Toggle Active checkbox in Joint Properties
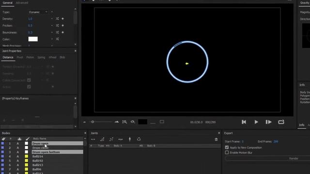Image resolution: width=310 pixels, height=174 pixels. tap(29, 87)
